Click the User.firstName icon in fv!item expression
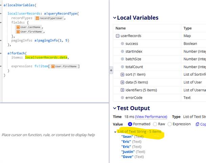206x163 pixels. point(53,66)
